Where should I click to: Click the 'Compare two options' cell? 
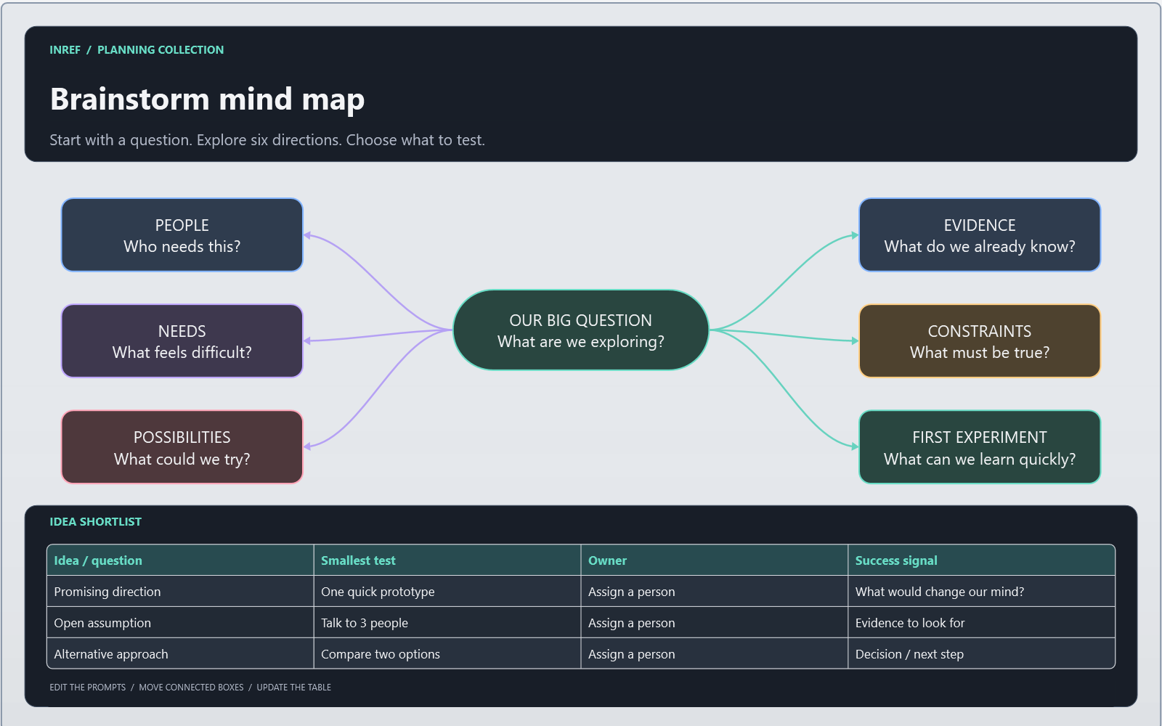pos(447,653)
